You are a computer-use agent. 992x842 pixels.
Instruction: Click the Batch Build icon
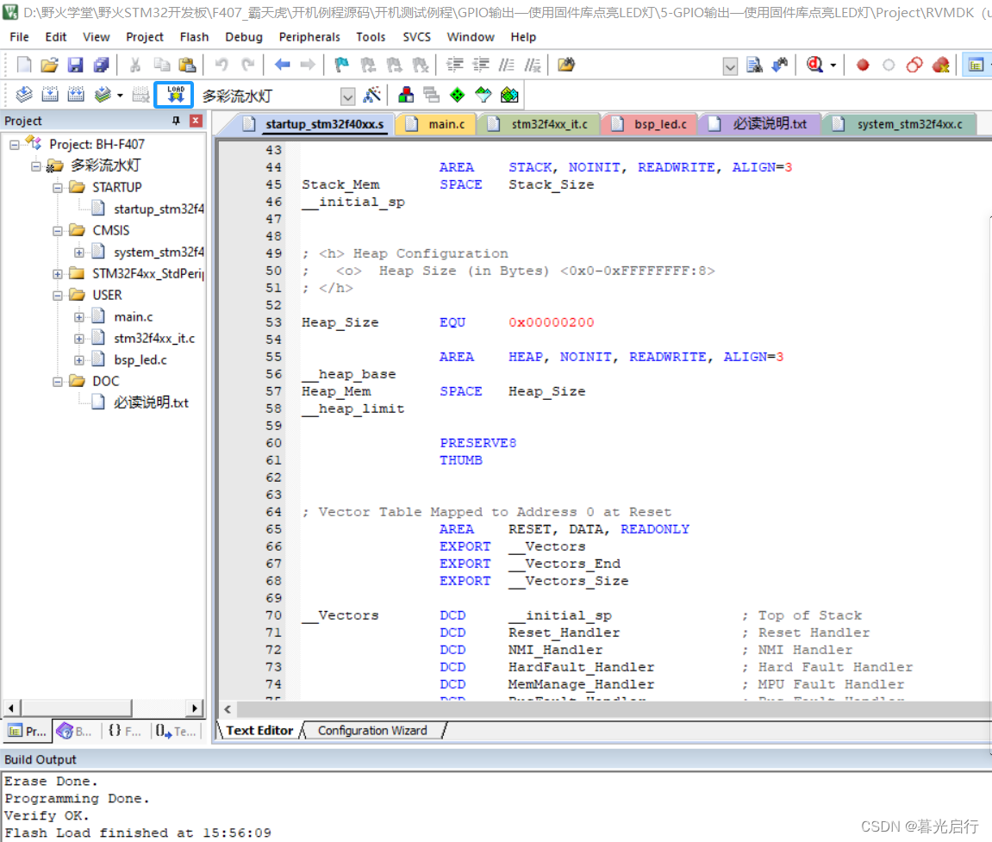(102, 95)
